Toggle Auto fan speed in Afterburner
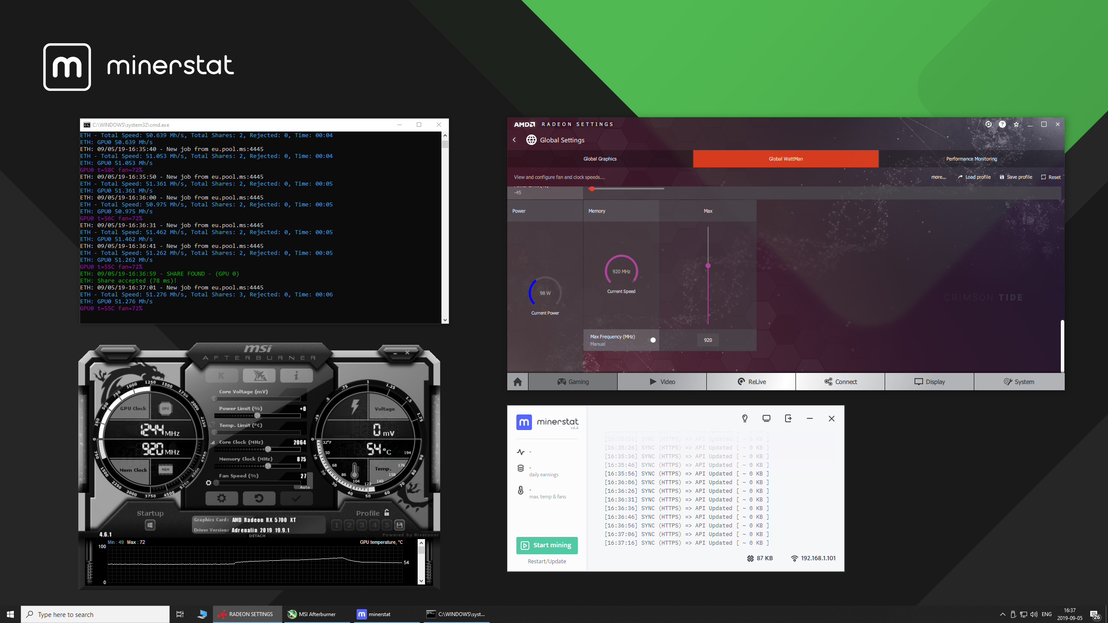 (x=305, y=487)
